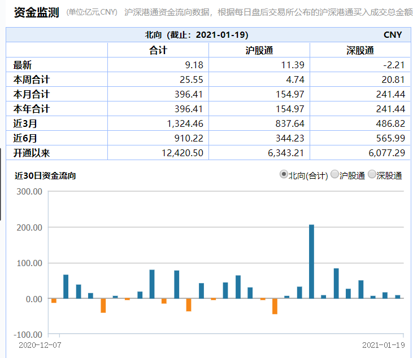The width and height of the screenshot is (413, 358).
Task: Select the 最新 row label
Action: pos(23,65)
